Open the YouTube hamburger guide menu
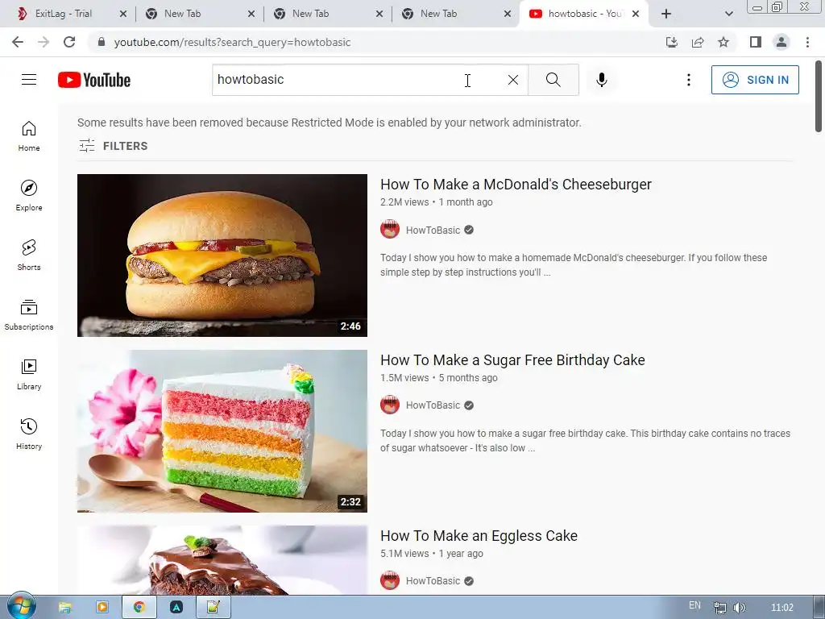Viewport: 825px width, 619px height. click(29, 80)
